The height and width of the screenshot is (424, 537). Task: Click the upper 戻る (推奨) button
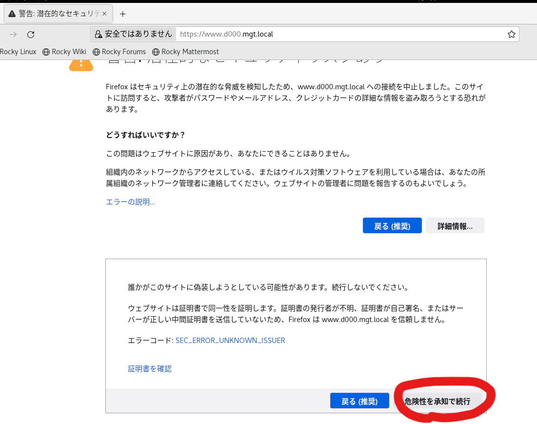click(x=392, y=226)
